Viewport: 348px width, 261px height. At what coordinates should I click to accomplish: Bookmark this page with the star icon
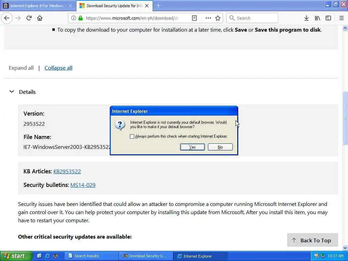pos(218,18)
